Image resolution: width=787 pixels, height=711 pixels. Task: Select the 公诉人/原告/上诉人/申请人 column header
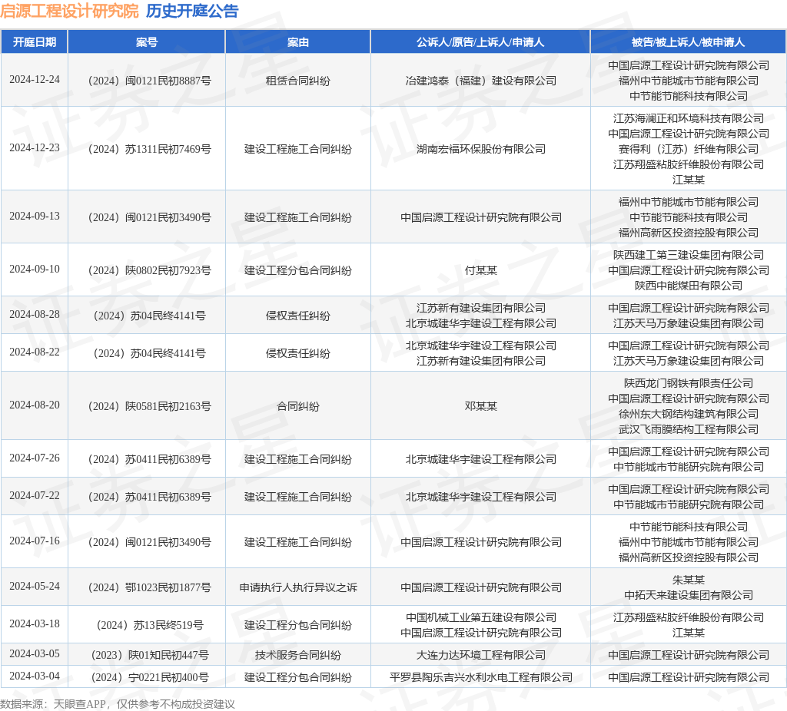click(x=480, y=42)
